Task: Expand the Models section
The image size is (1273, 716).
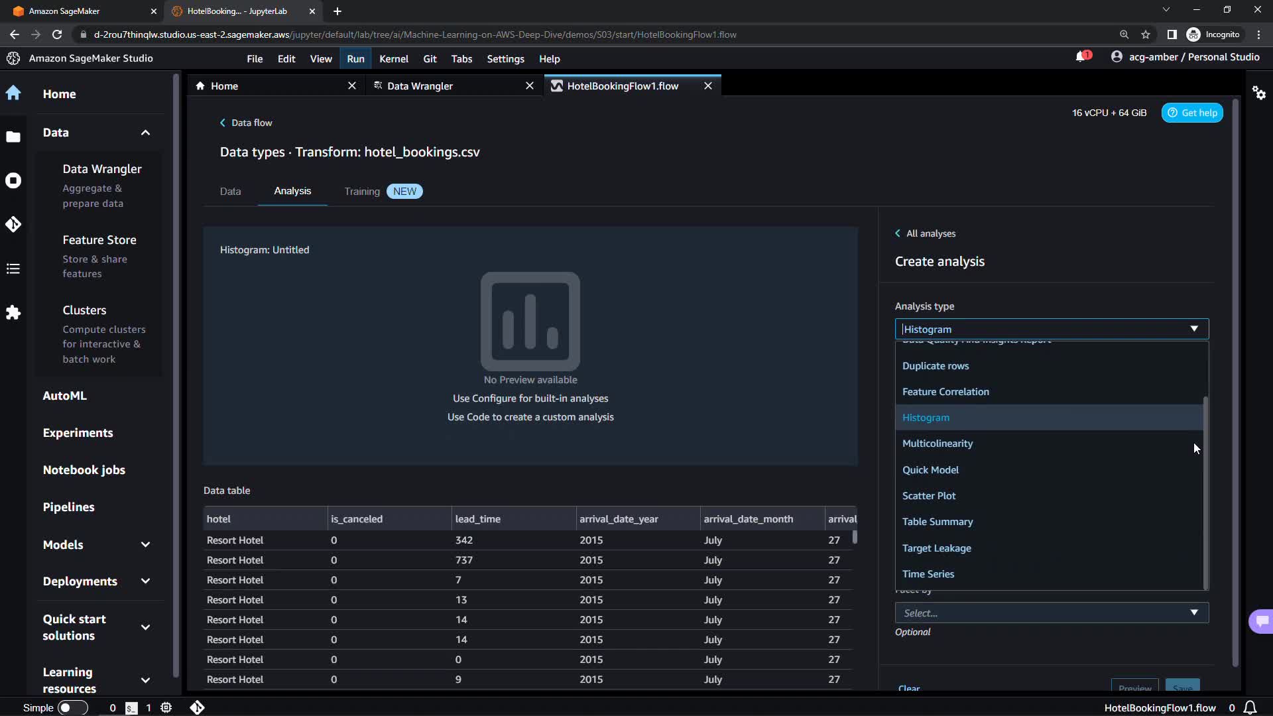Action: (145, 545)
